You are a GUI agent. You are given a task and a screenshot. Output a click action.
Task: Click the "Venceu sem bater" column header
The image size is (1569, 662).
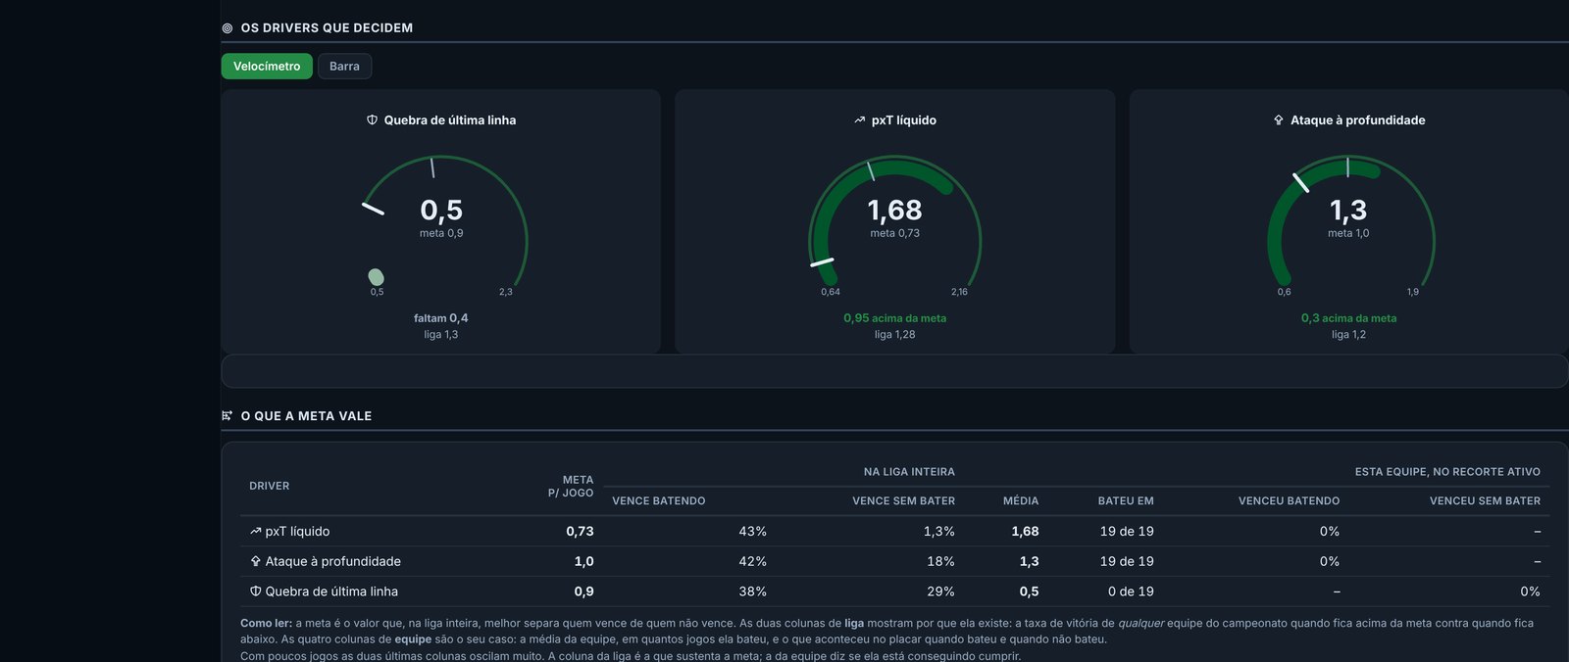click(1485, 501)
